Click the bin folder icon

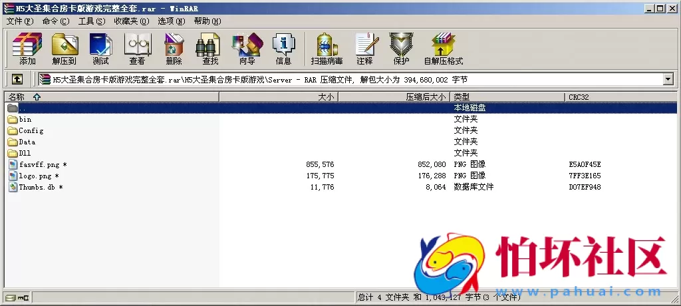[13, 119]
